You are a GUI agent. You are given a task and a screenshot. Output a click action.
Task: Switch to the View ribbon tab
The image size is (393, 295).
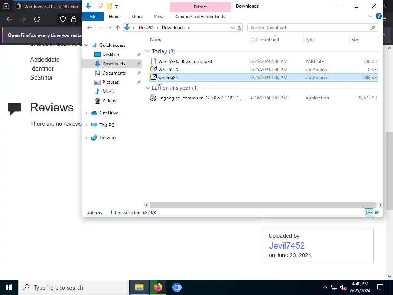159,17
